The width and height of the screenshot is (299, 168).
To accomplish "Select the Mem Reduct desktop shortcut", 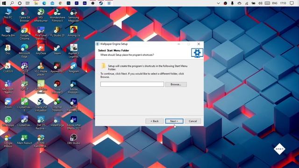I will coord(24,139).
